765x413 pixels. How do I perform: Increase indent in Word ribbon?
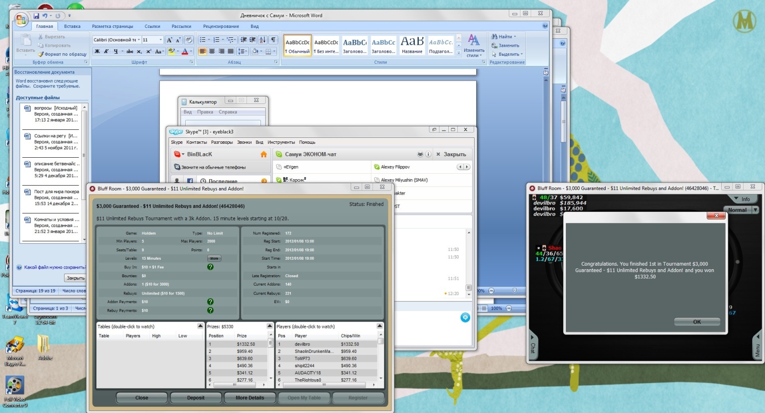coord(253,40)
